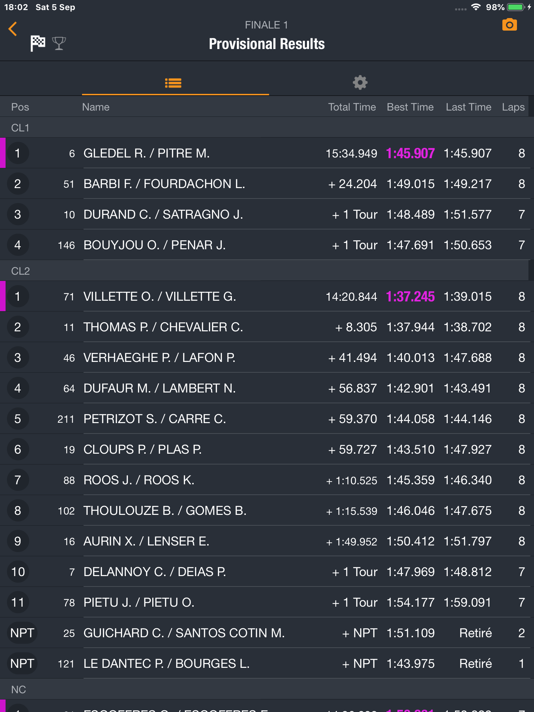Sort by Laps column header

coord(513,107)
